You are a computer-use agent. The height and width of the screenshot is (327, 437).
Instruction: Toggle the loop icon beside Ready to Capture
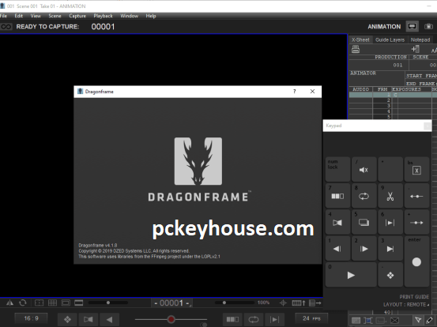tap(6, 27)
